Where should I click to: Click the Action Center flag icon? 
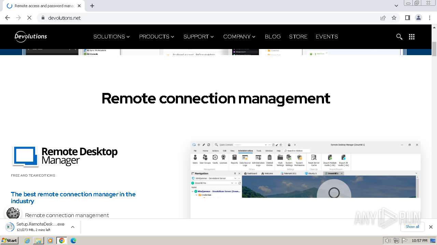coord(404,241)
